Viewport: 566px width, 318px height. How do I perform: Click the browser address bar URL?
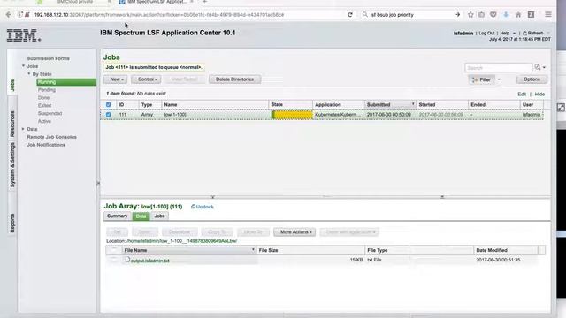pos(159,15)
